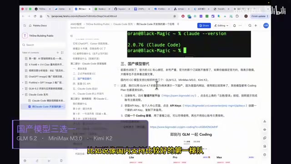291x164 pixels.
Task: Go to TKOne Building Public breadcrumb
Action: [98, 24]
